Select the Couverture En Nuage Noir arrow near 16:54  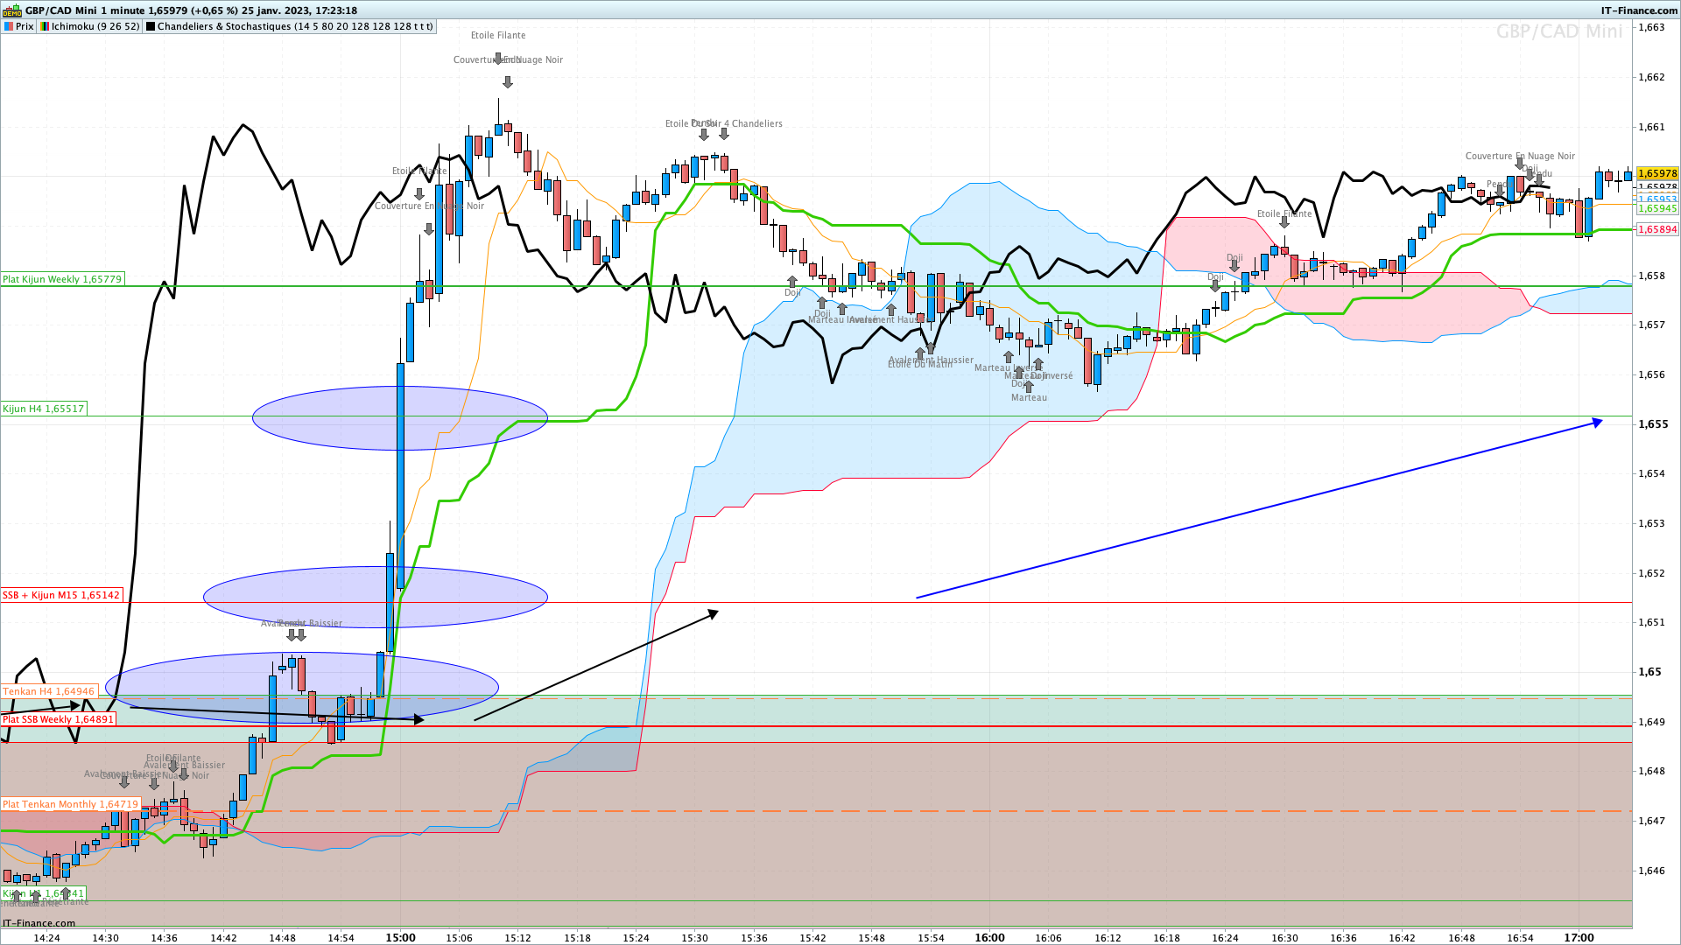(1520, 164)
